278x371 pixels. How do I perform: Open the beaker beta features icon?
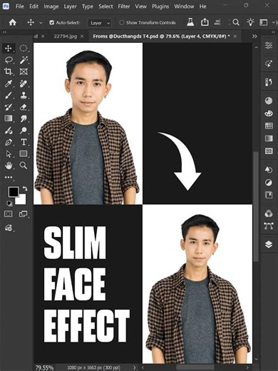[x=190, y=22]
